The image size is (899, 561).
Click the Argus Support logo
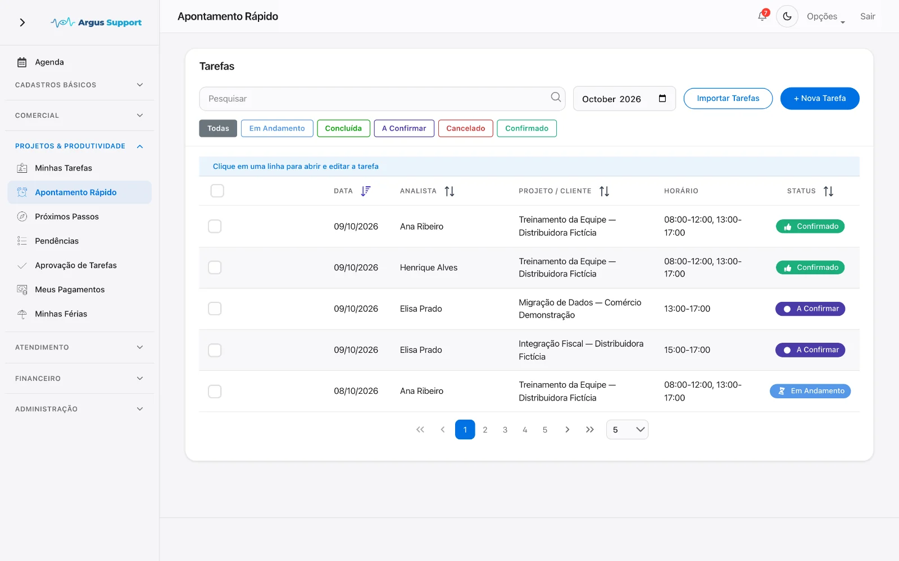pyautogui.click(x=96, y=22)
